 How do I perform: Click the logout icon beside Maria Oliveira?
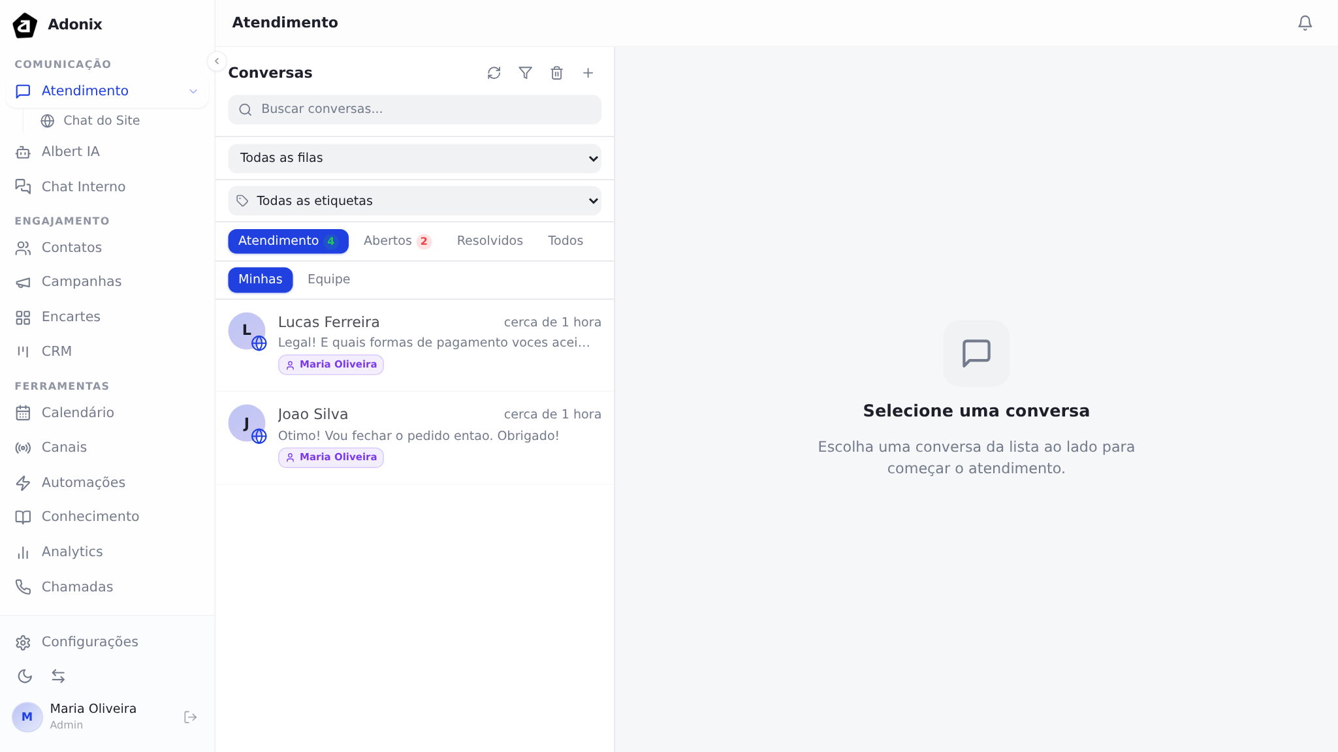[190, 717]
